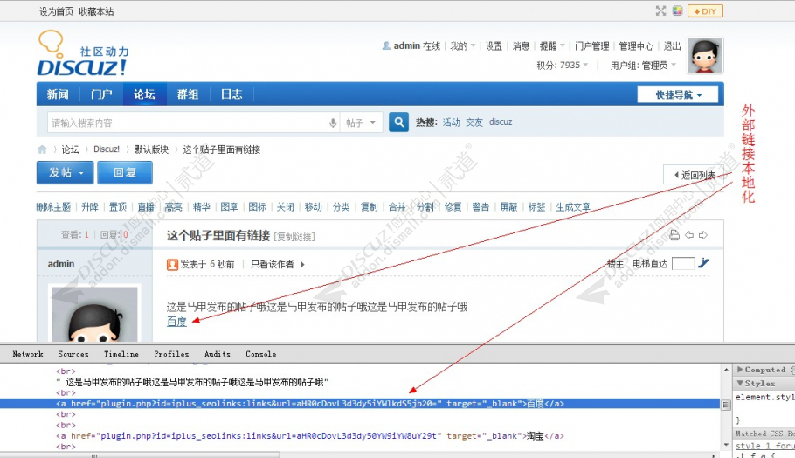Click hot search term discuz

tap(501, 122)
